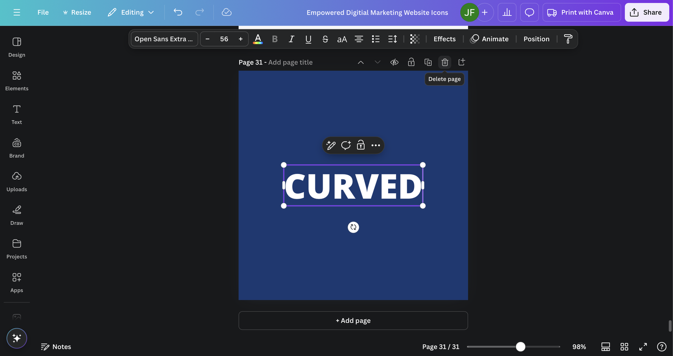Toggle bold formatting on selected text
Screen dimensions: 673x356
pos(274,39)
